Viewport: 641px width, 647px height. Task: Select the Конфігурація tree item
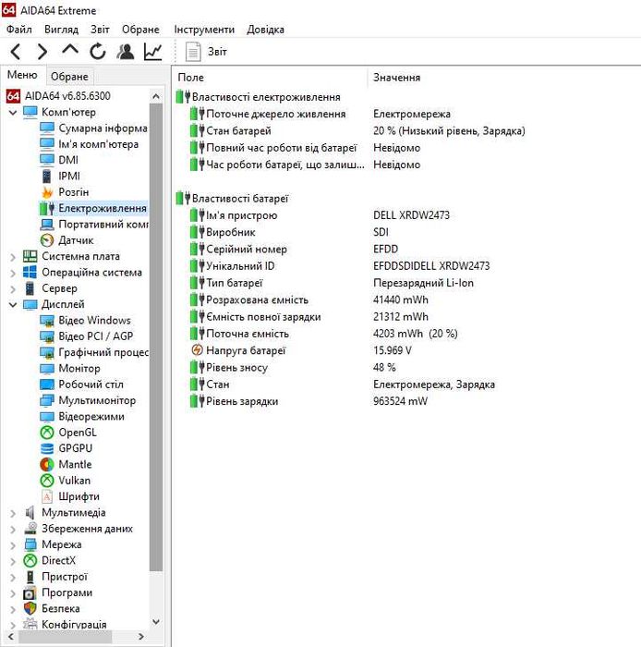click(74, 624)
